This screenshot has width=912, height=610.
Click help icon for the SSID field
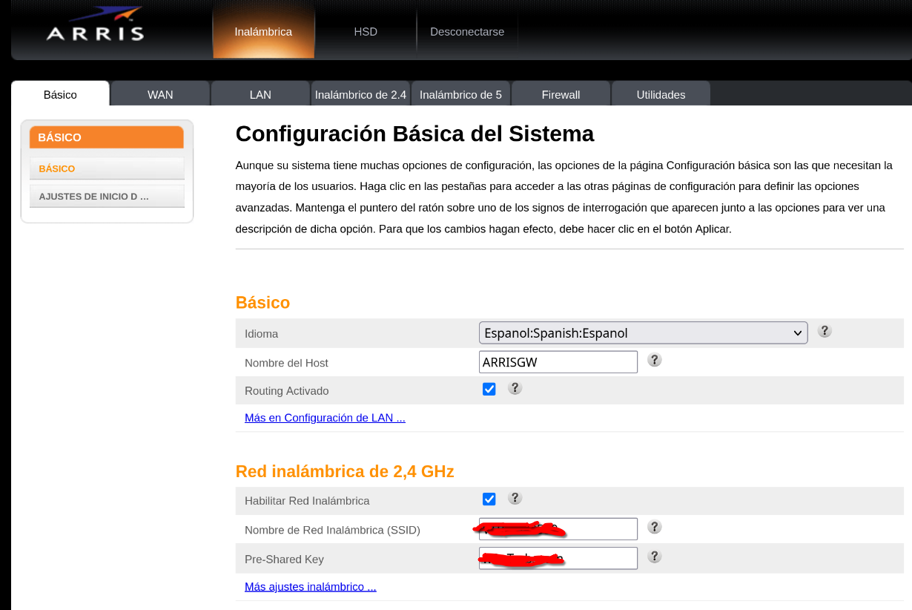coord(654,527)
